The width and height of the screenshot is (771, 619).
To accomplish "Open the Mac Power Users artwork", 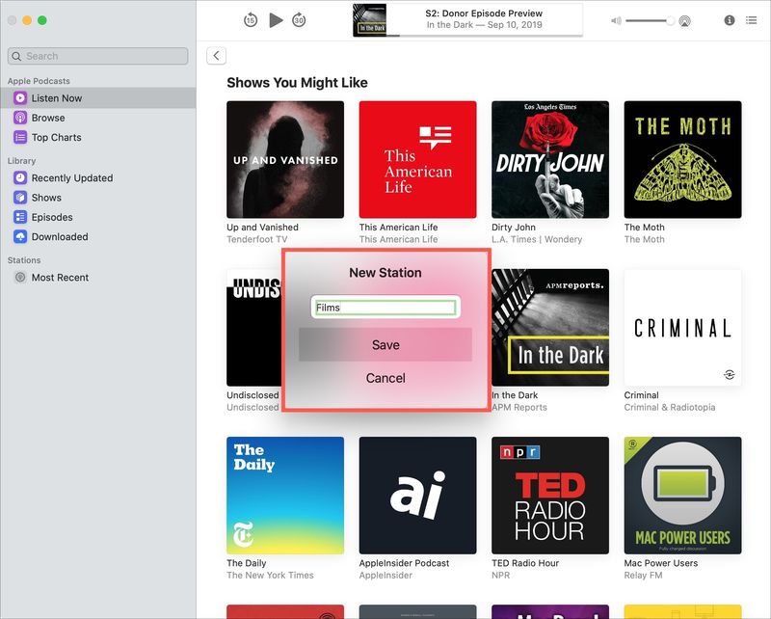I will point(682,495).
